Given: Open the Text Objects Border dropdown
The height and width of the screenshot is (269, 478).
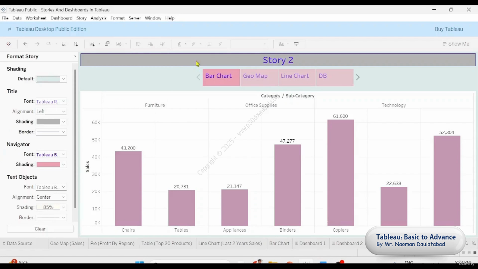Looking at the screenshot, I should tap(51, 217).
